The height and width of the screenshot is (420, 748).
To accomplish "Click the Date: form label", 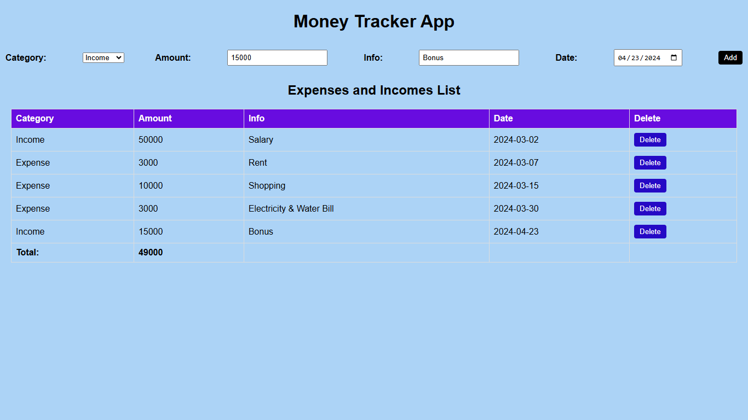I will tap(566, 57).
